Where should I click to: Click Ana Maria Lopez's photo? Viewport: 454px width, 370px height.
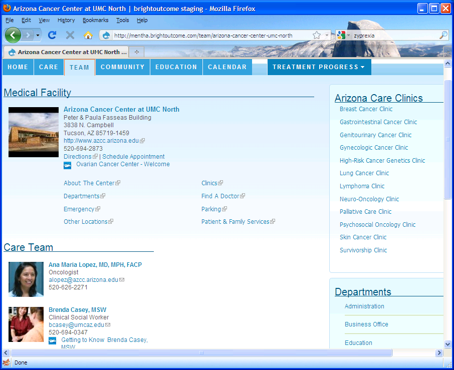click(x=26, y=279)
